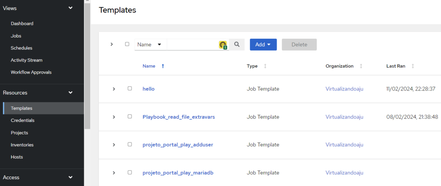Sort by Organization column icon

[361, 66]
